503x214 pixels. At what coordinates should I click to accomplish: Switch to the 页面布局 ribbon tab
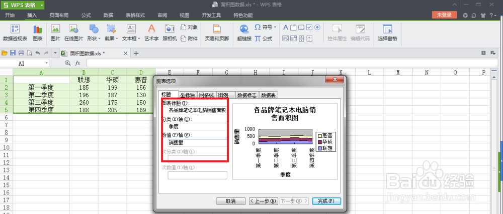(59, 16)
